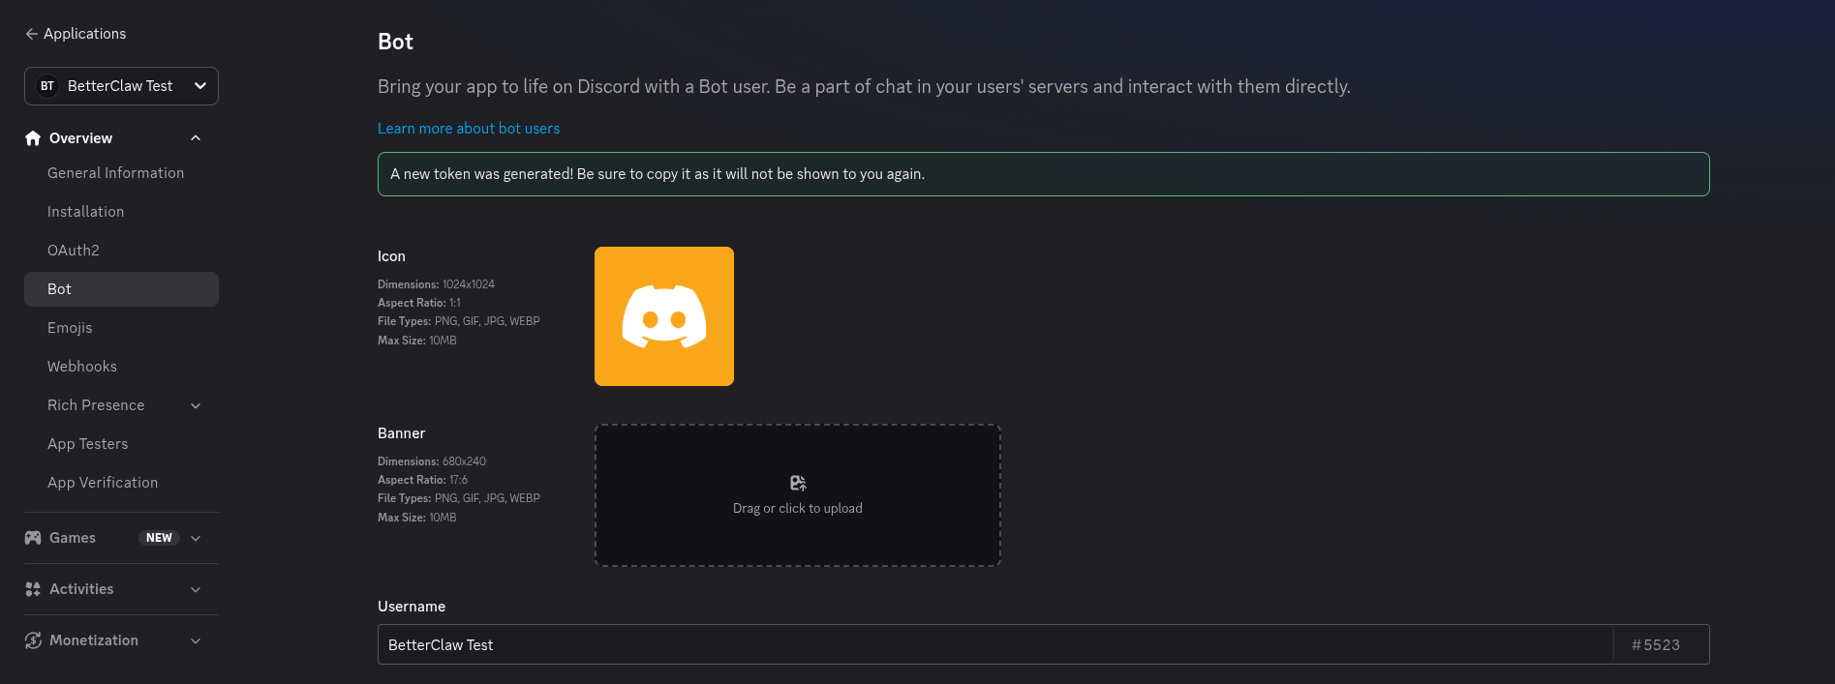Viewport: 1835px width, 684px height.
Task: Click the Games controller icon
Action: pos(33,538)
